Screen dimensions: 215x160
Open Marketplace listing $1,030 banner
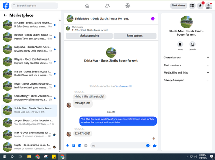[111, 28]
